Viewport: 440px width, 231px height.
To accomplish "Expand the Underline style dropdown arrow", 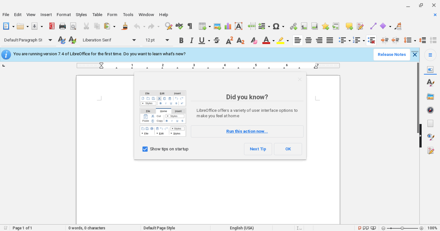I will (209, 40).
